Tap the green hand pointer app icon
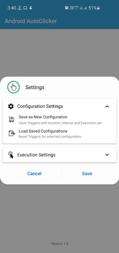The height and width of the screenshot is (253, 119). (13, 87)
